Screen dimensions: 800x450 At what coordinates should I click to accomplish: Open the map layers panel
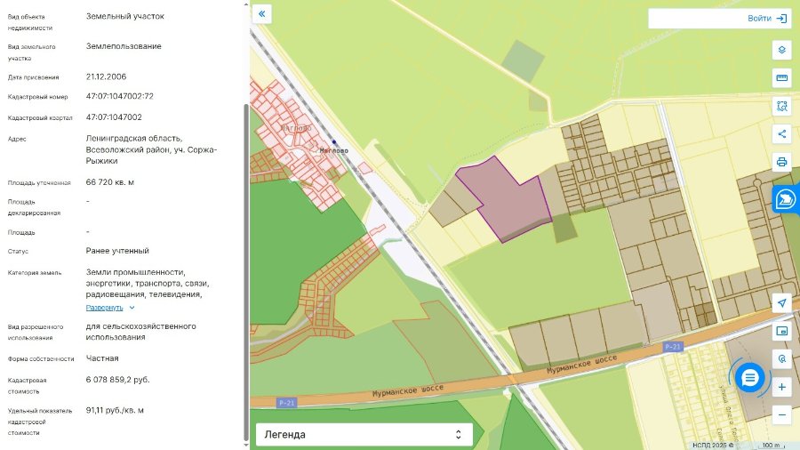pos(781,50)
